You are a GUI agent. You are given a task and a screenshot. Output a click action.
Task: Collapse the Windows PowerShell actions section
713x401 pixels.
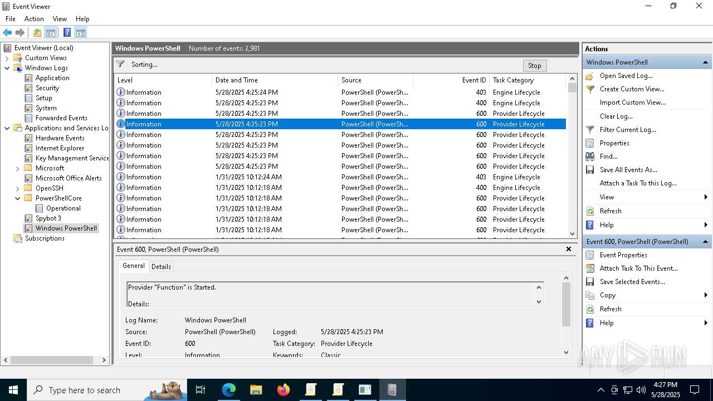[705, 62]
